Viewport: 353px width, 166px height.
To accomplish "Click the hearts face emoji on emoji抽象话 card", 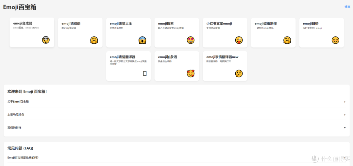I will pos(191,74).
